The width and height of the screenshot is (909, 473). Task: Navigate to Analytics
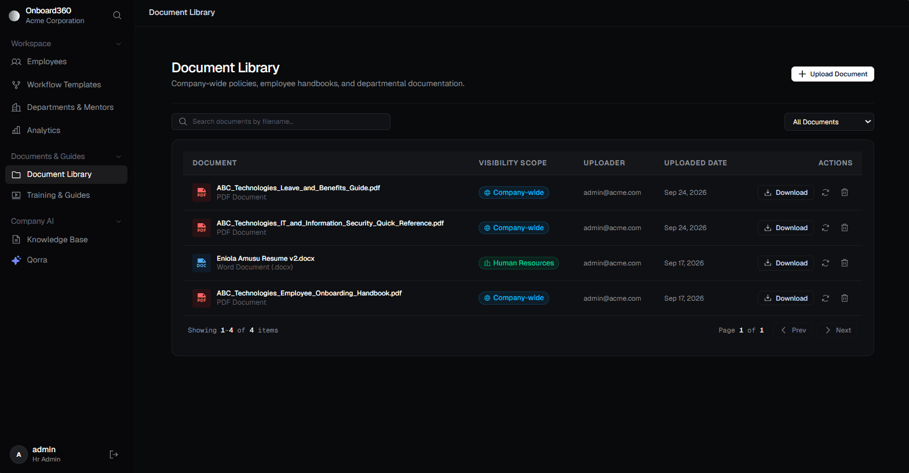click(66, 131)
